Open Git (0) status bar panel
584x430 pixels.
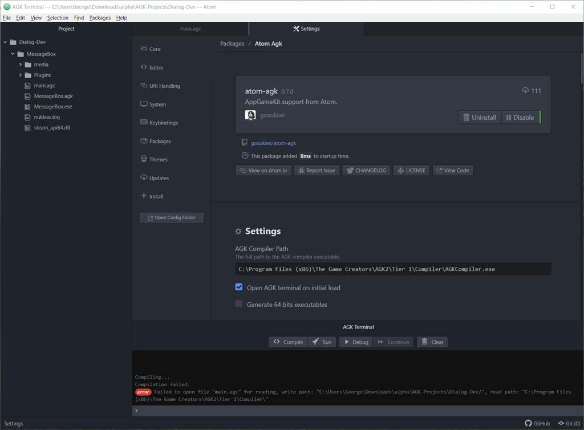click(569, 423)
